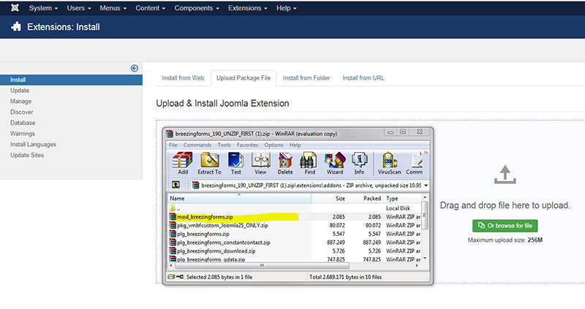The height and width of the screenshot is (309, 585).
Task: Open the Help dropdown menu
Action: pos(287,8)
